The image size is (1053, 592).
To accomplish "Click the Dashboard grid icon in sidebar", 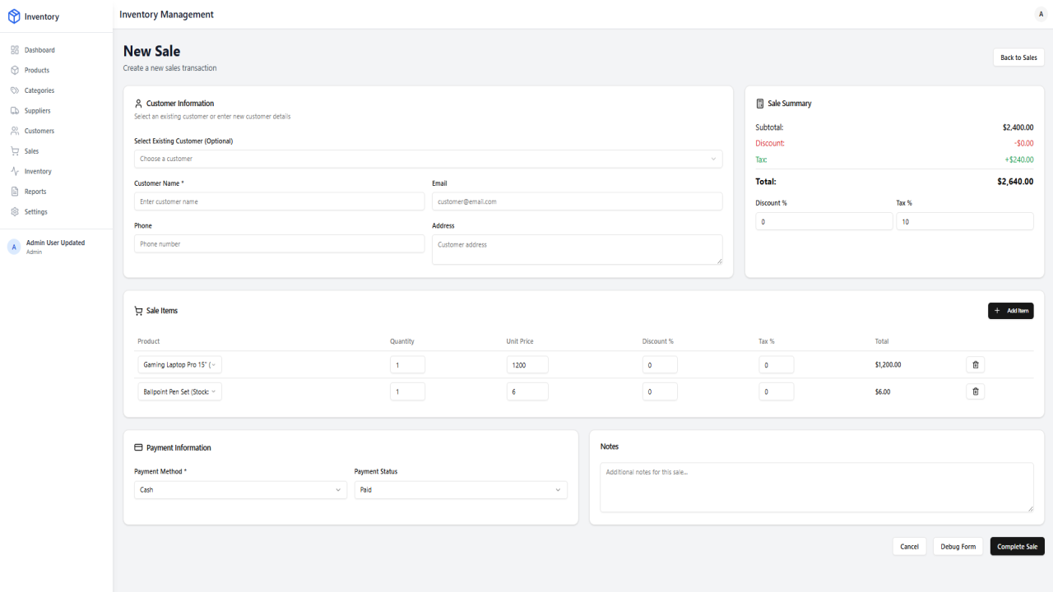I will click(x=15, y=50).
